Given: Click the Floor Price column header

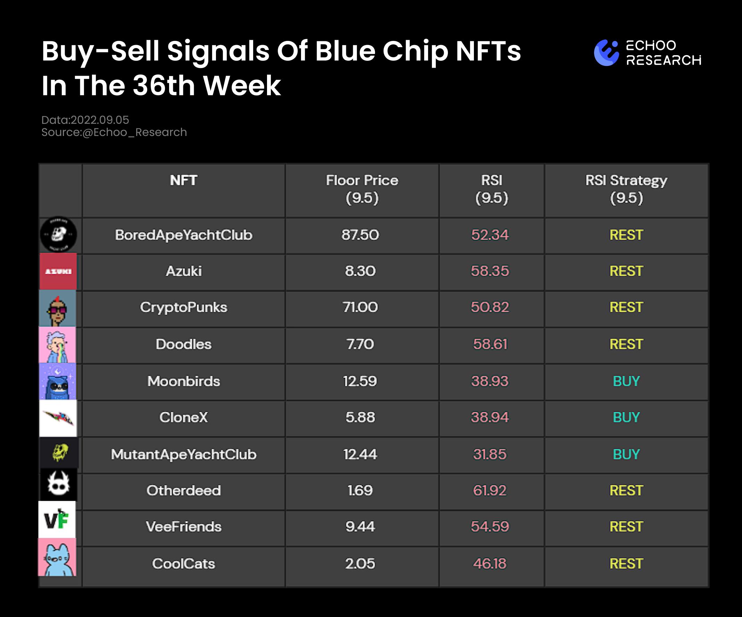Looking at the screenshot, I should pyautogui.click(x=362, y=189).
